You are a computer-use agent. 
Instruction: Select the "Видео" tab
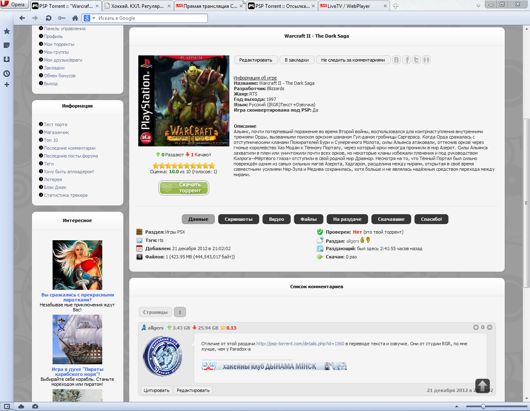coord(276,219)
